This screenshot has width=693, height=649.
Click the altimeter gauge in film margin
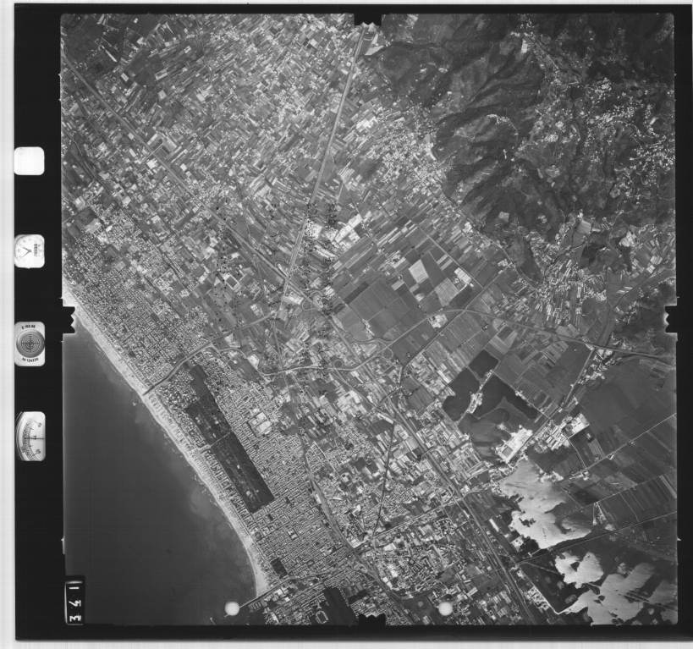click(30, 437)
